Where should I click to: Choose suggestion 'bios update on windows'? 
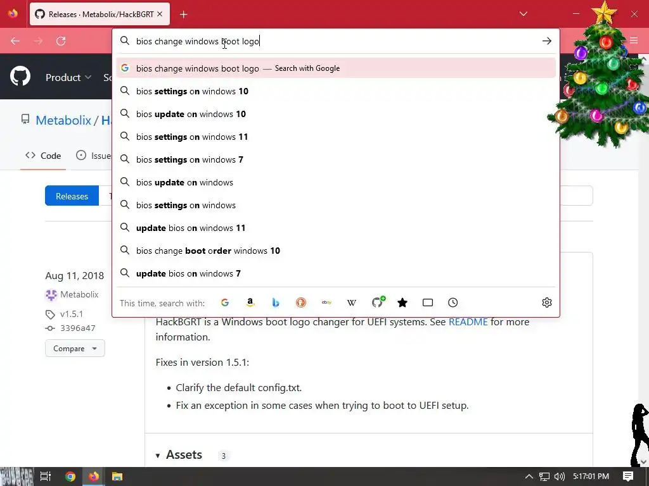[336, 182]
